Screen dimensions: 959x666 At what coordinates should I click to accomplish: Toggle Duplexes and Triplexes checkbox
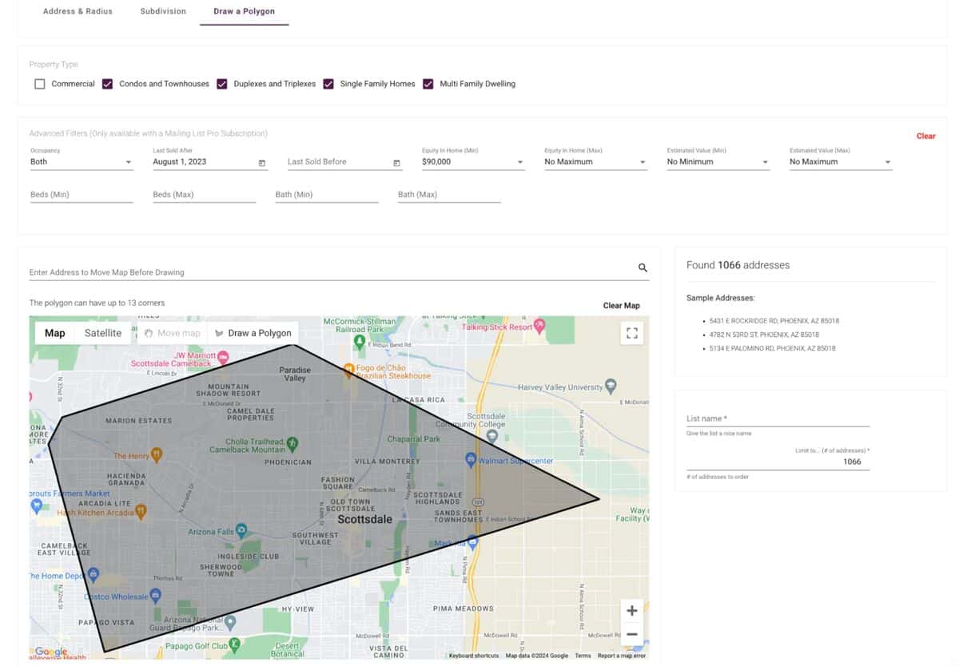click(x=222, y=84)
